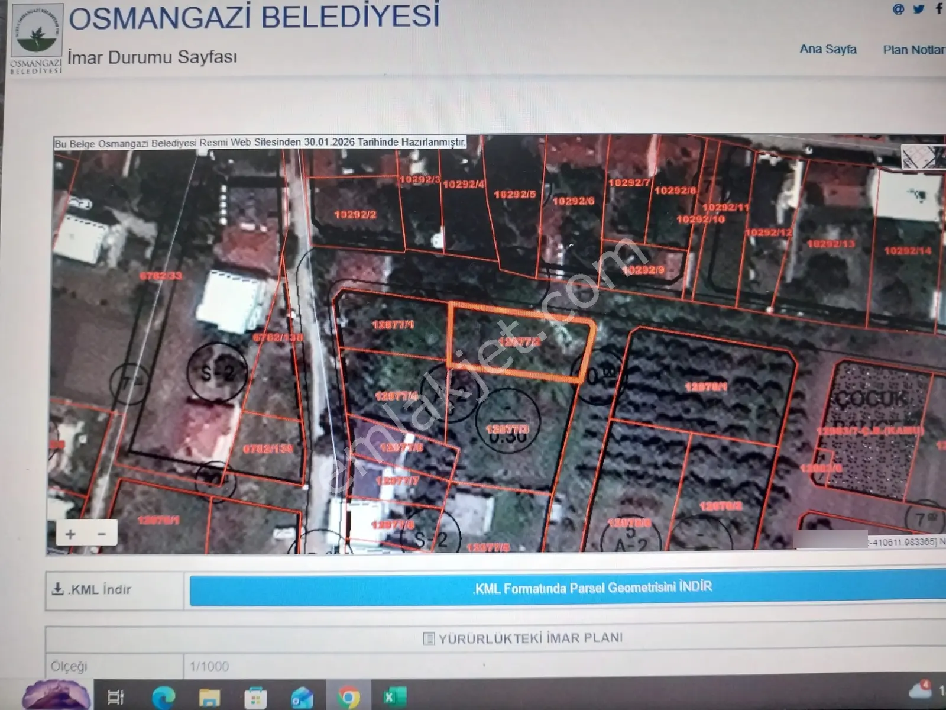
Task: Click the @ email icon in header
Action: point(898,9)
